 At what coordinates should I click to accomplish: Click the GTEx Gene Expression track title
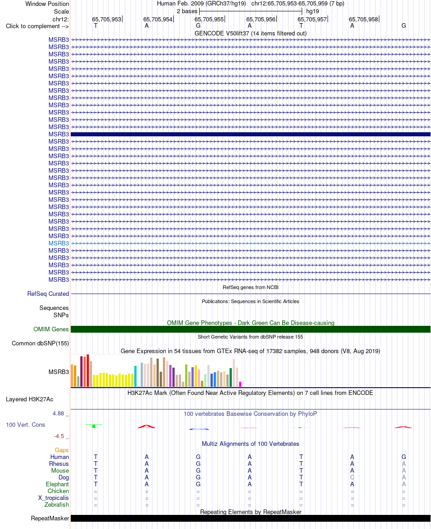(x=250, y=351)
